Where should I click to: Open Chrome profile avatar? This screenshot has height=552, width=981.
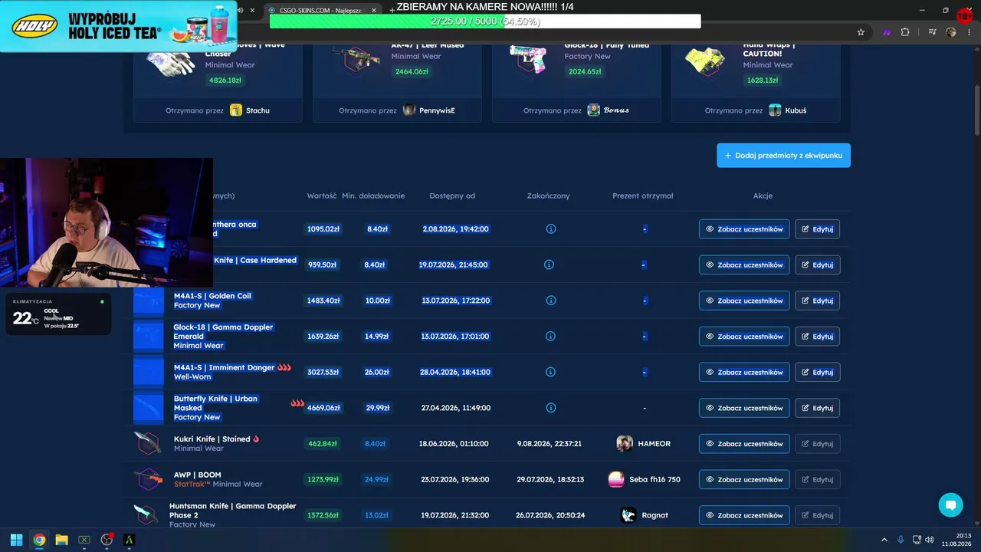pyautogui.click(x=951, y=32)
